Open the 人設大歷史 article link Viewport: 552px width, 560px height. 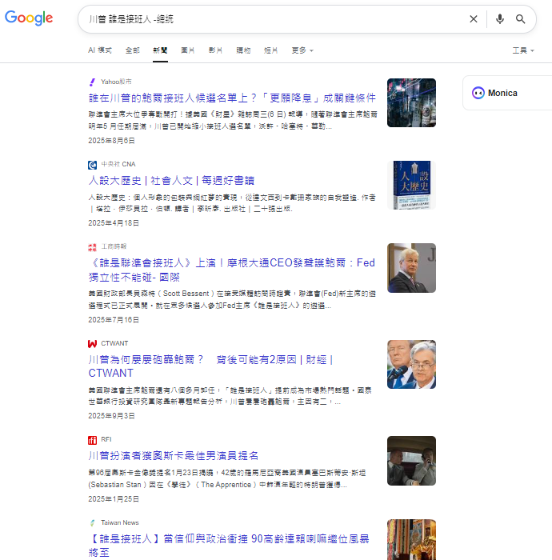coord(182,180)
